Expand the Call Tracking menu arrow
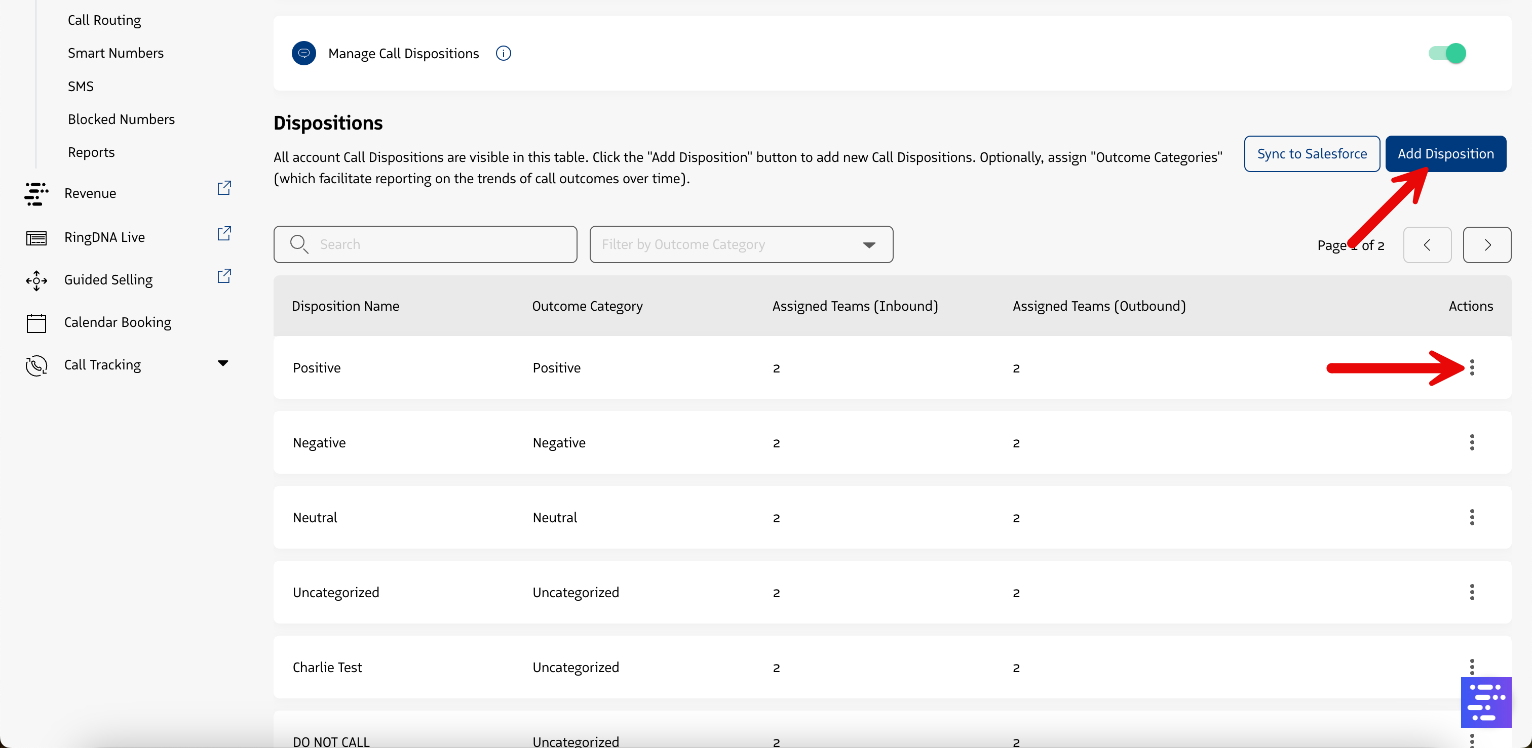Viewport: 1532px width, 748px height. [x=223, y=363]
